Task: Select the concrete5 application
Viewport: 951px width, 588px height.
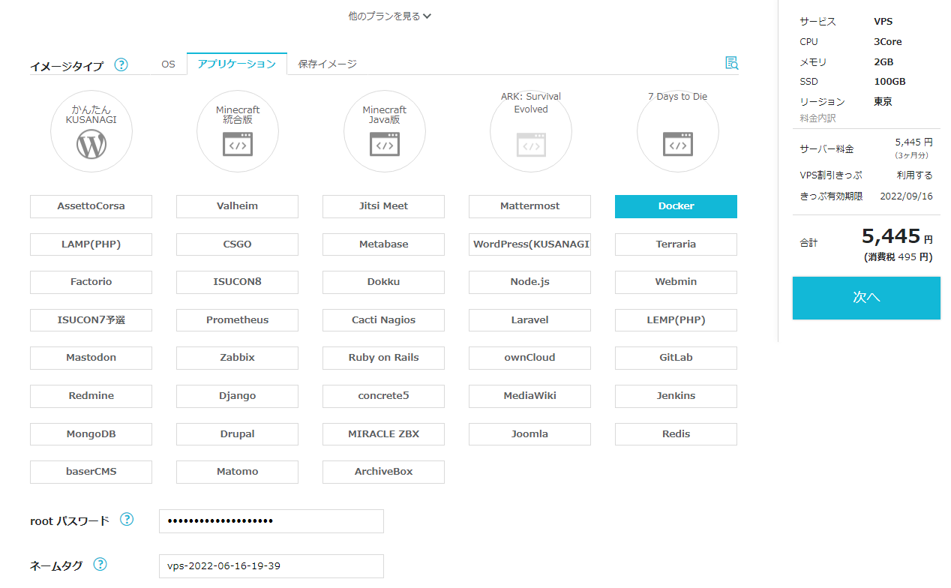Action: pyautogui.click(x=383, y=396)
